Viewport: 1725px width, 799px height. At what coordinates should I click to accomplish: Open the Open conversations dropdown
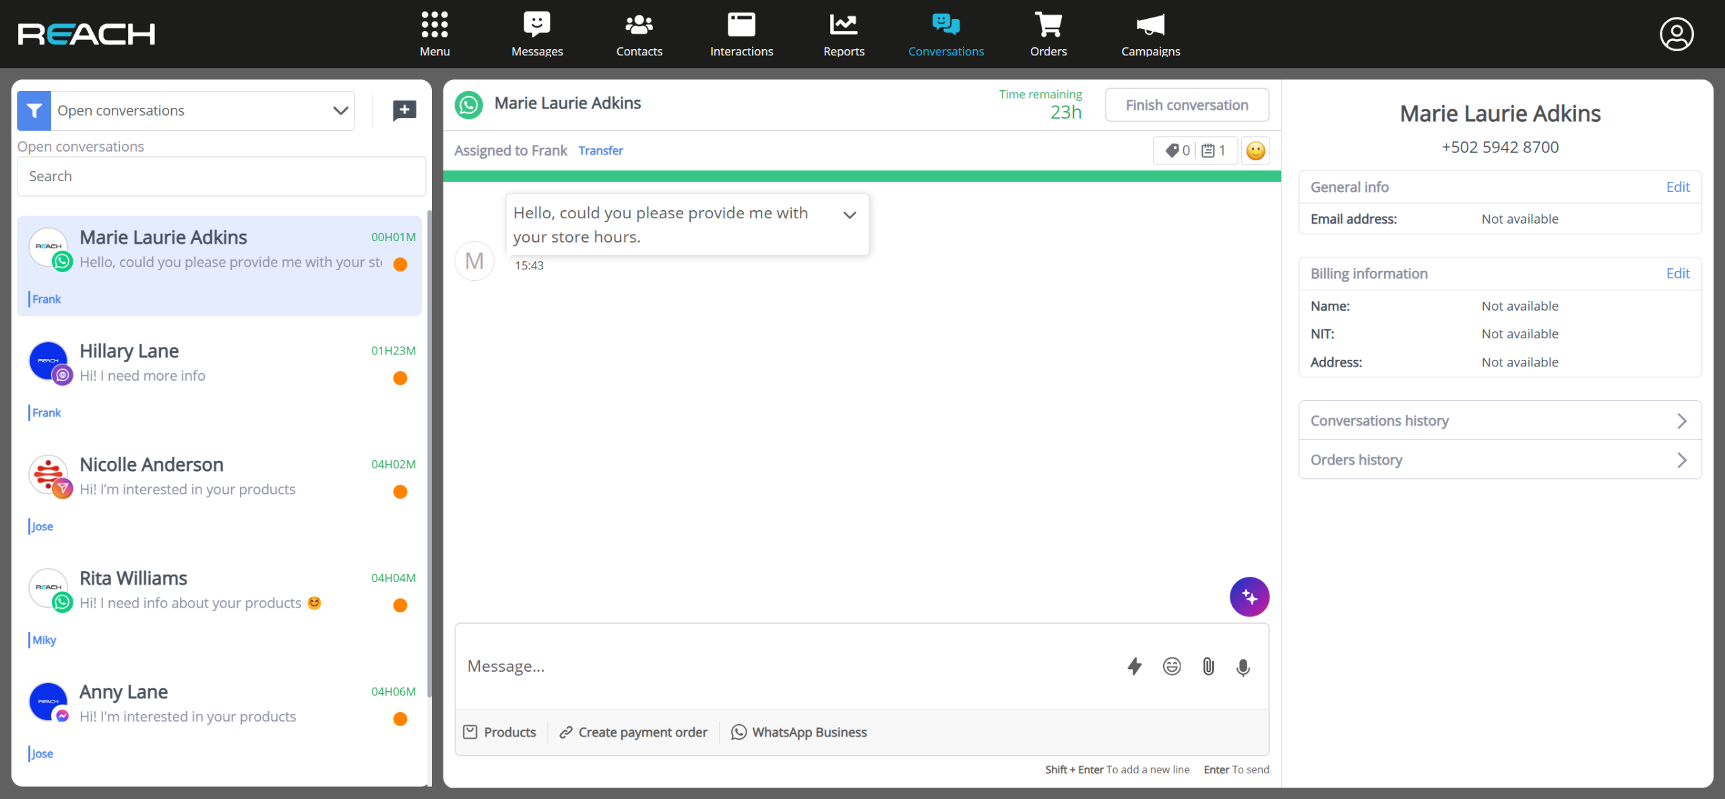(x=202, y=110)
